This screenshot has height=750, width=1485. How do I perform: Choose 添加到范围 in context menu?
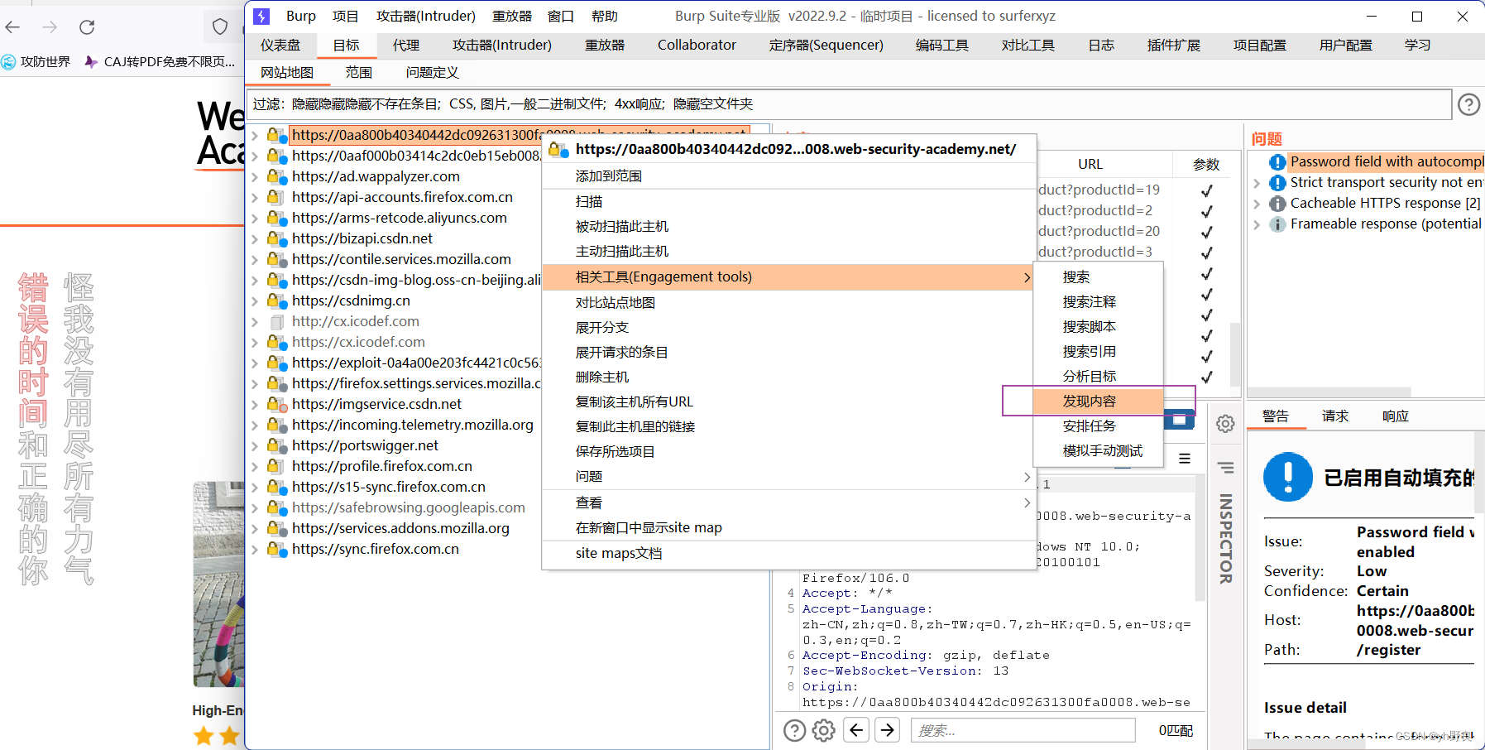click(788, 175)
